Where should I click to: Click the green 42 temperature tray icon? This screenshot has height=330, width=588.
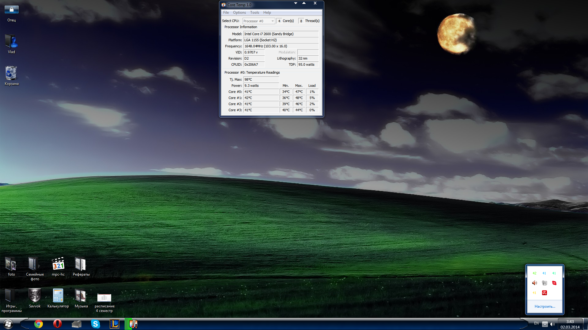click(534, 273)
